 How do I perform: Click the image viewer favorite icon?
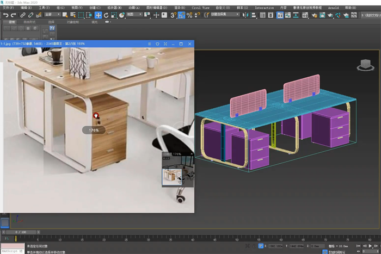[x=157, y=44]
